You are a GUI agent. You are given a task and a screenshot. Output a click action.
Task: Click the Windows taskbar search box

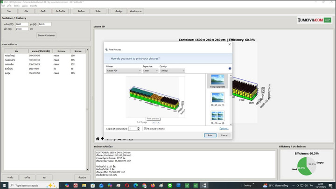27,185
